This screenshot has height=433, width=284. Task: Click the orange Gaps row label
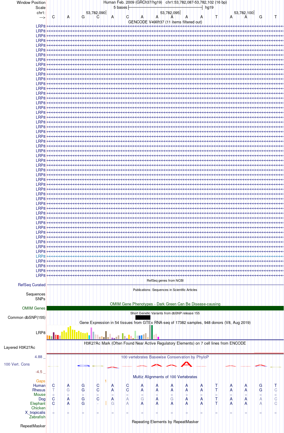41,381
